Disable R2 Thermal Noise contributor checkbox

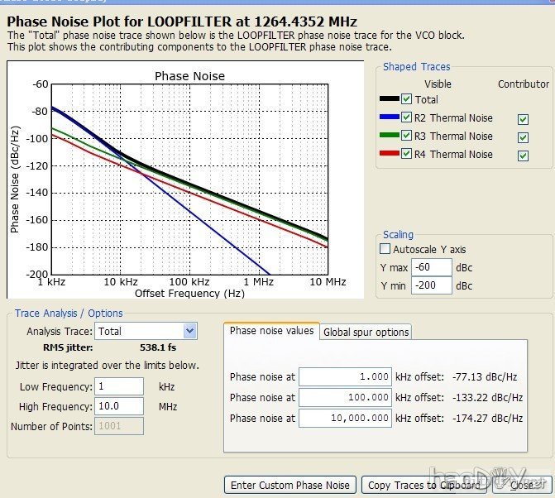pyautogui.click(x=523, y=119)
